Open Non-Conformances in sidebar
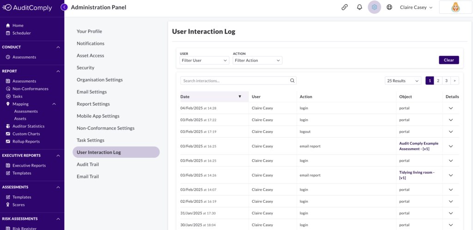The height and width of the screenshot is (230, 473). (x=27, y=89)
